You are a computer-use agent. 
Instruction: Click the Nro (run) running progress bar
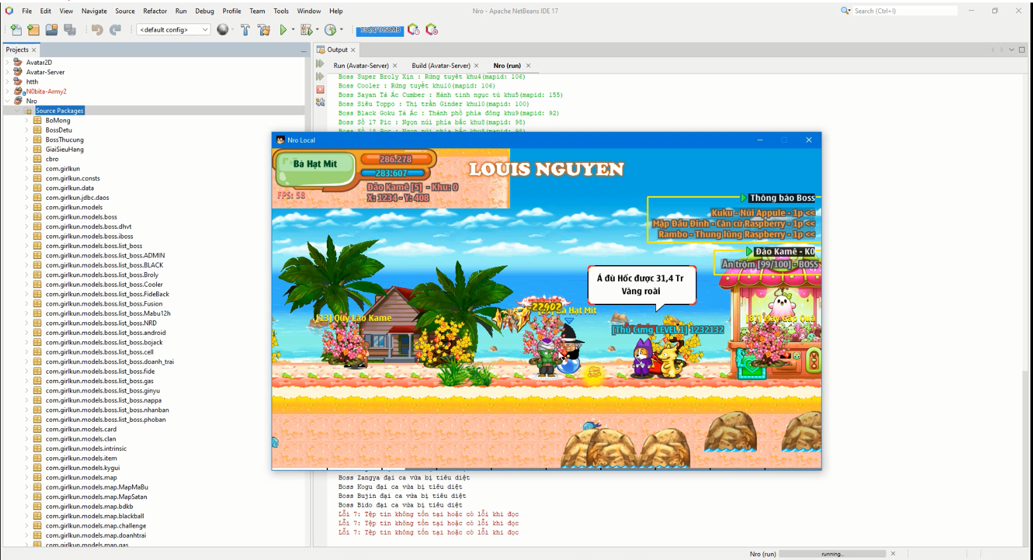[x=832, y=554]
